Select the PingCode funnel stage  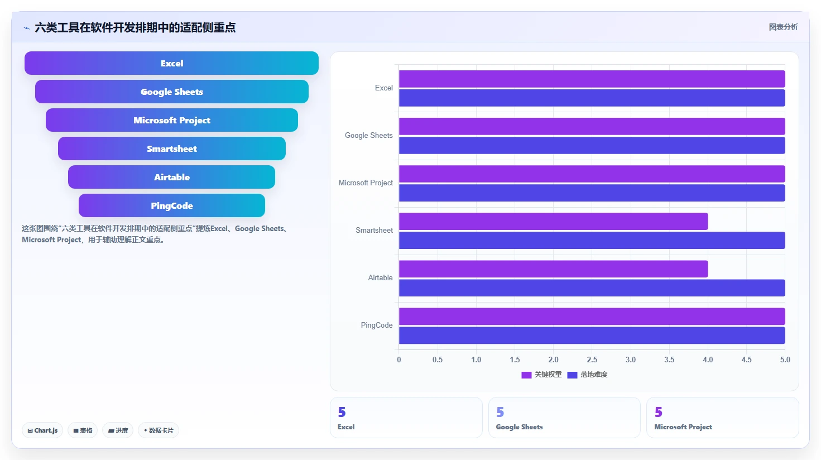click(x=171, y=205)
